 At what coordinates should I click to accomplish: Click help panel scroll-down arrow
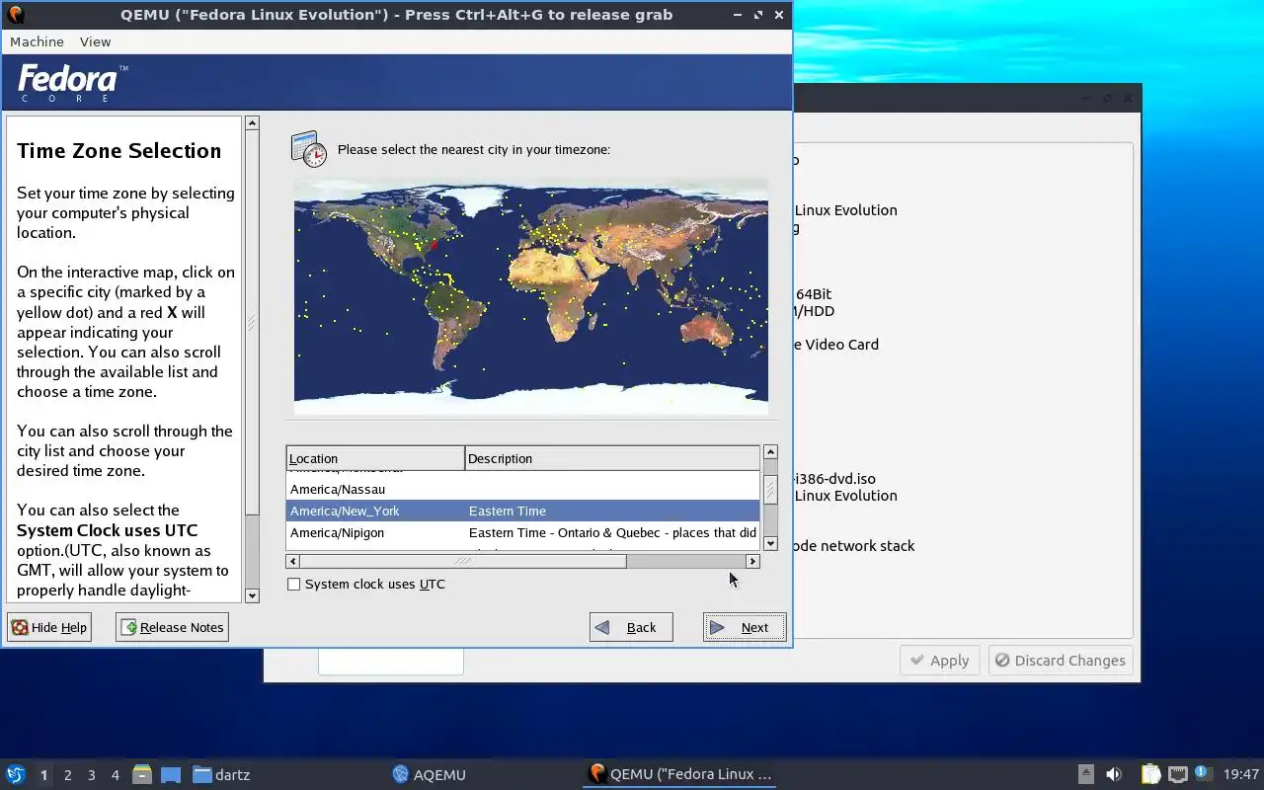(x=252, y=595)
